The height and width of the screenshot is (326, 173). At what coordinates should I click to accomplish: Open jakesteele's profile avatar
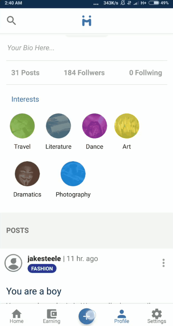(x=13, y=263)
